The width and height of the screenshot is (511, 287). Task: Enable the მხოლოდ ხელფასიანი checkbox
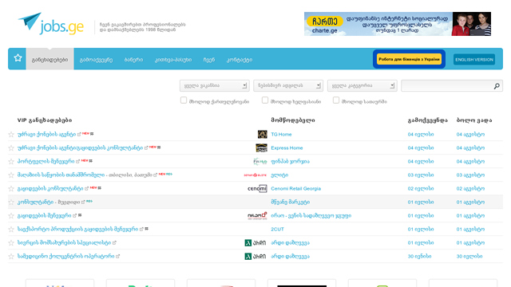(265, 100)
